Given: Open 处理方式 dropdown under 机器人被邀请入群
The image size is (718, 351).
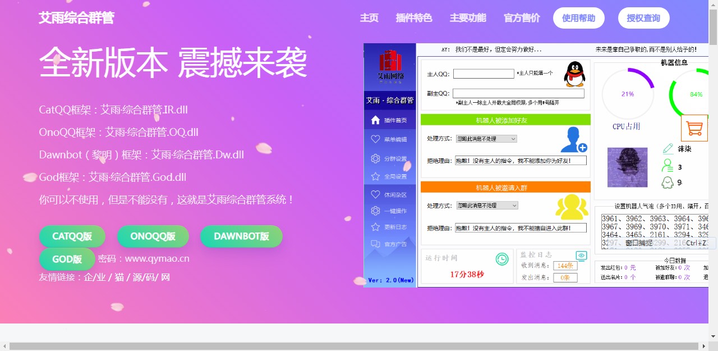Looking at the screenshot, I should point(486,206).
